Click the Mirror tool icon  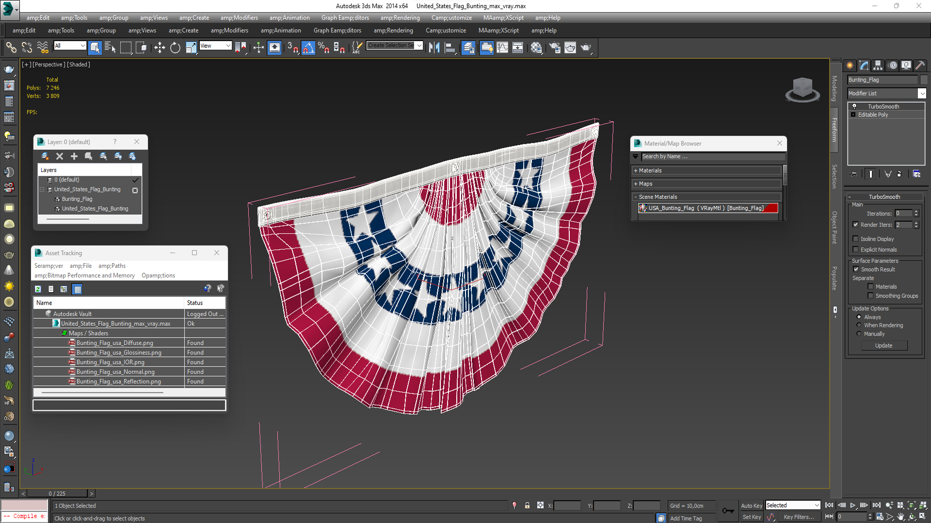coord(434,47)
